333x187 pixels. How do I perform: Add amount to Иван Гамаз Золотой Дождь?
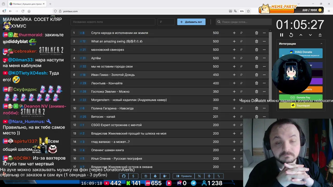pyautogui.click(x=234, y=75)
